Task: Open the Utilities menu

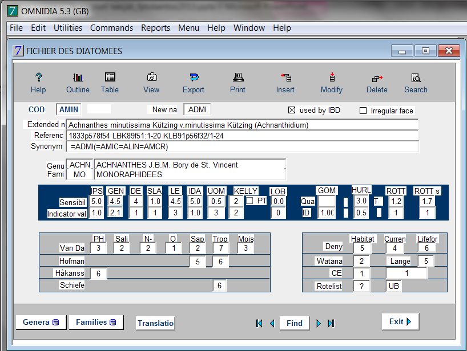Action: [68, 28]
